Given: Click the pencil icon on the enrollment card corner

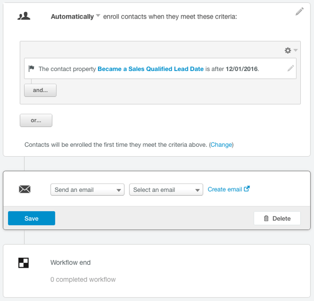Looking at the screenshot, I should [299, 12].
